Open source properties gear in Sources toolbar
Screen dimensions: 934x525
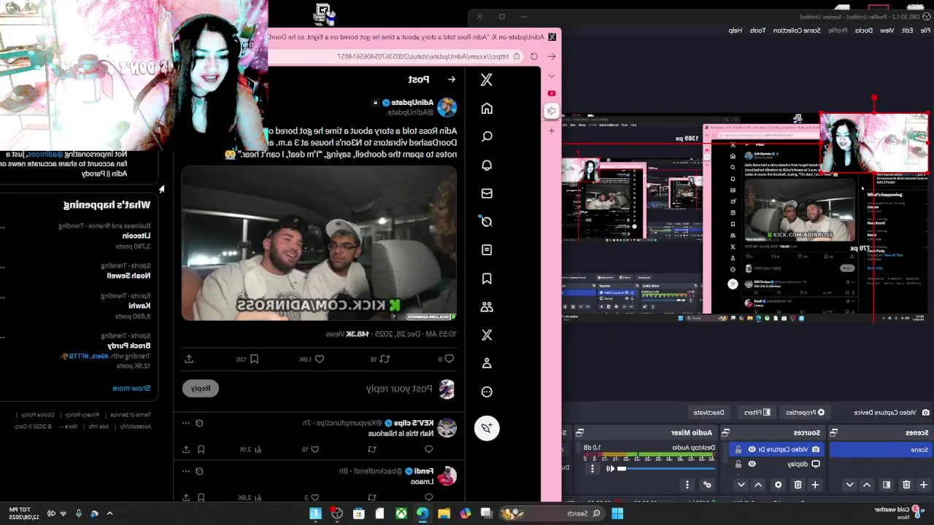coord(778,485)
